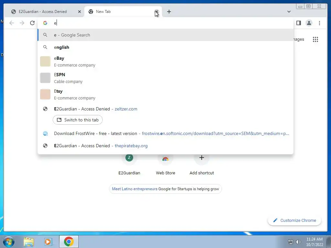
Task: Open the Chrome profile avatar
Action: tap(309, 23)
